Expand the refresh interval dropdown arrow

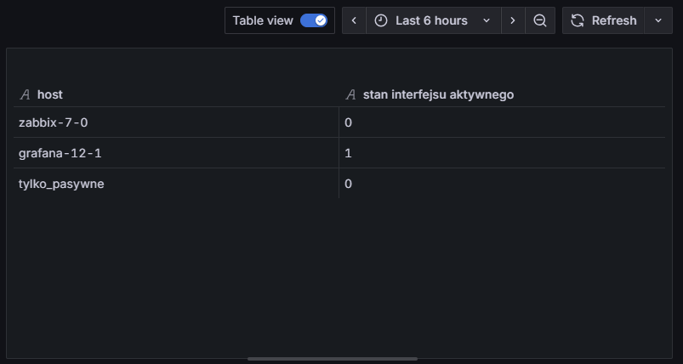click(658, 20)
